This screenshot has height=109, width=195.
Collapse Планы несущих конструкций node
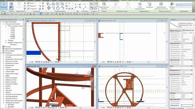click(x=6, y=26)
